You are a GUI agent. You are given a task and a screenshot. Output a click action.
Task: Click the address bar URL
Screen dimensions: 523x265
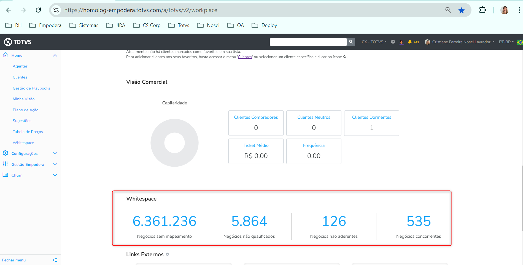(x=141, y=10)
